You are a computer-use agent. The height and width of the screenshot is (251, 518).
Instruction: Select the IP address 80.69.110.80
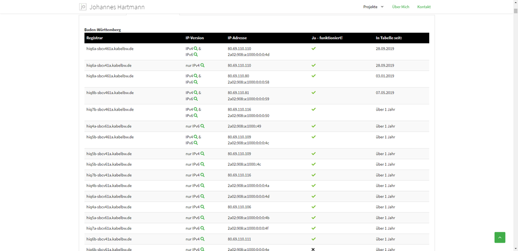pyautogui.click(x=238, y=76)
